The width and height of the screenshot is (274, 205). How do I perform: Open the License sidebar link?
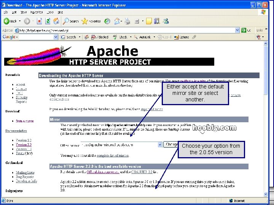click(x=21, y=89)
